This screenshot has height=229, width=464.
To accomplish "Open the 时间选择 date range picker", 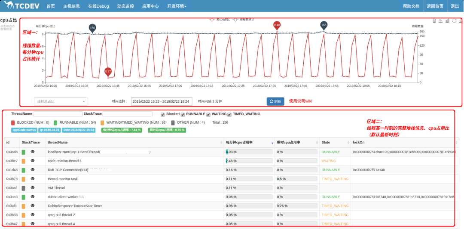I will [162, 101].
